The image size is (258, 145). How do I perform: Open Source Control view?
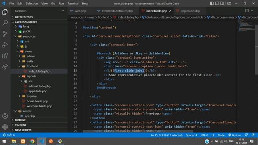pyautogui.click(x=5, y=34)
